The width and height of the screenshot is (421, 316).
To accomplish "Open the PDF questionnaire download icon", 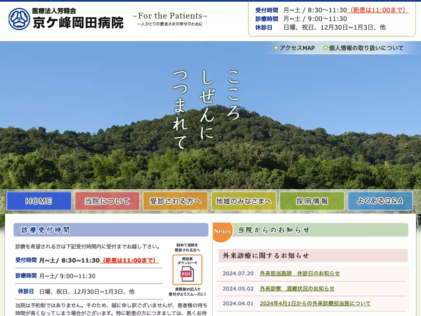I will click(x=187, y=270).
